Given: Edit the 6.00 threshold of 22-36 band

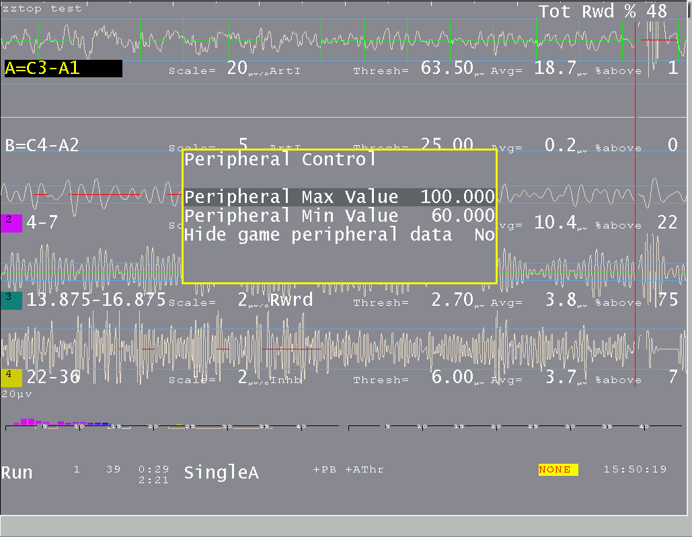Looking at the screenshot, I should pos(453,378).
